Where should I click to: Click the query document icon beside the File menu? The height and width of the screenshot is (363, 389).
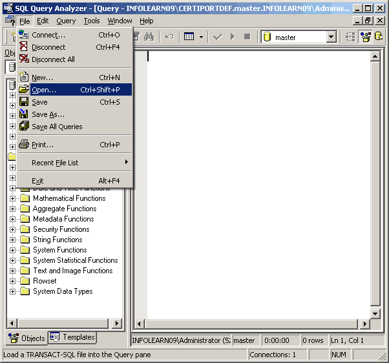pos(10,21)
